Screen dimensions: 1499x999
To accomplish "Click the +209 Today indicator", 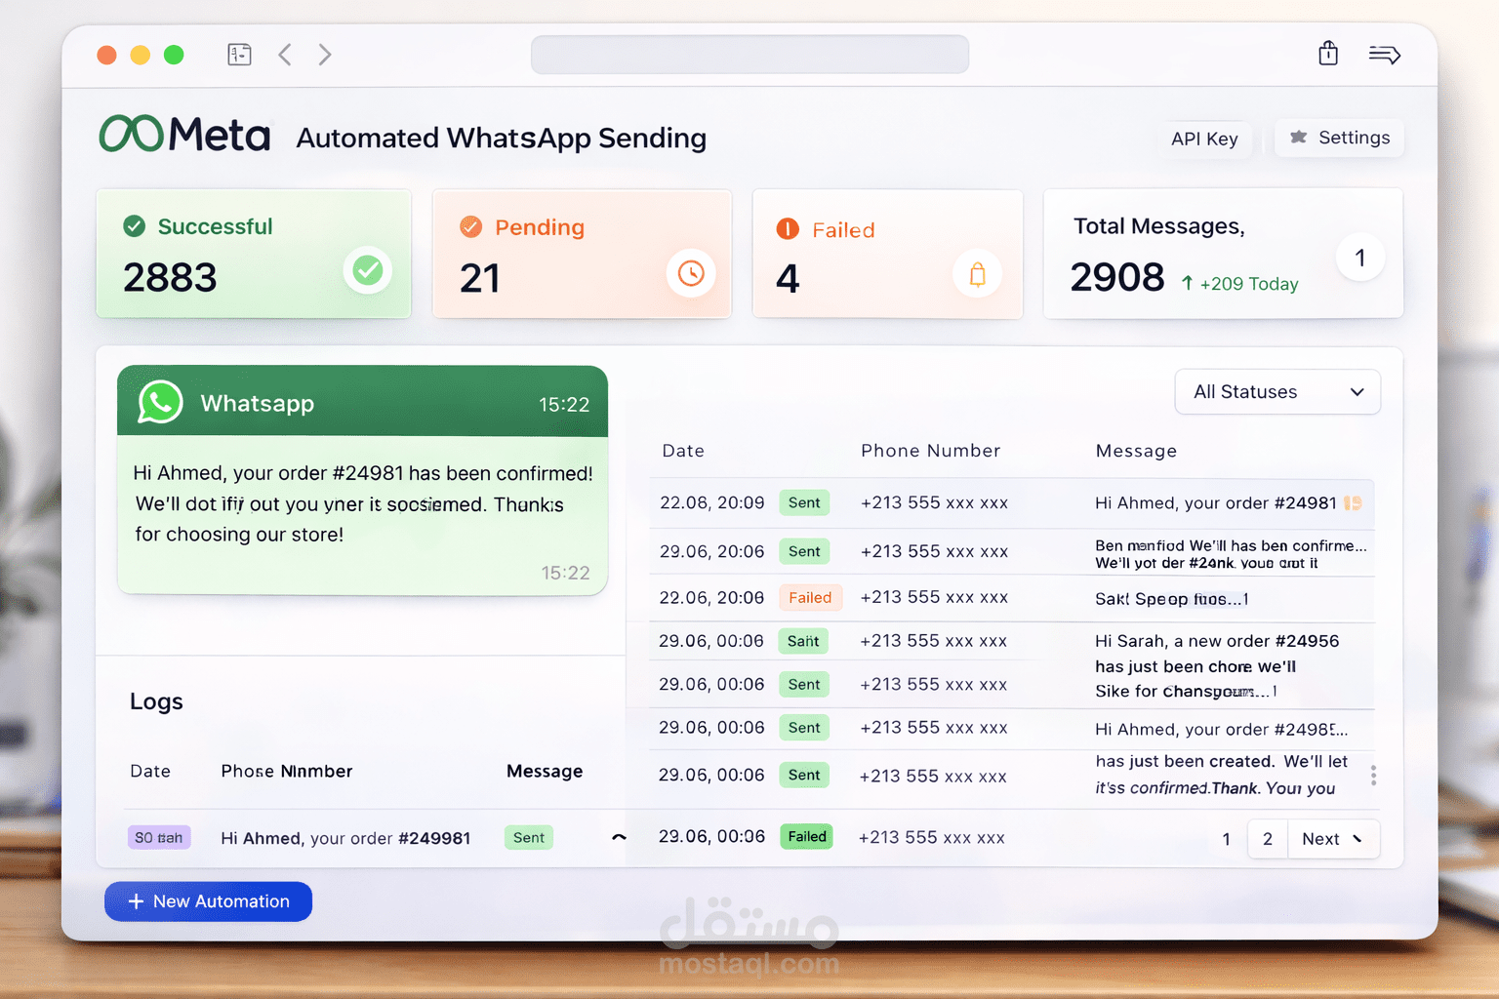I will 1239,284.
